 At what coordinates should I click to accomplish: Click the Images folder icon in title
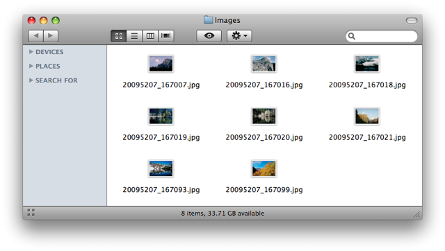209,20
